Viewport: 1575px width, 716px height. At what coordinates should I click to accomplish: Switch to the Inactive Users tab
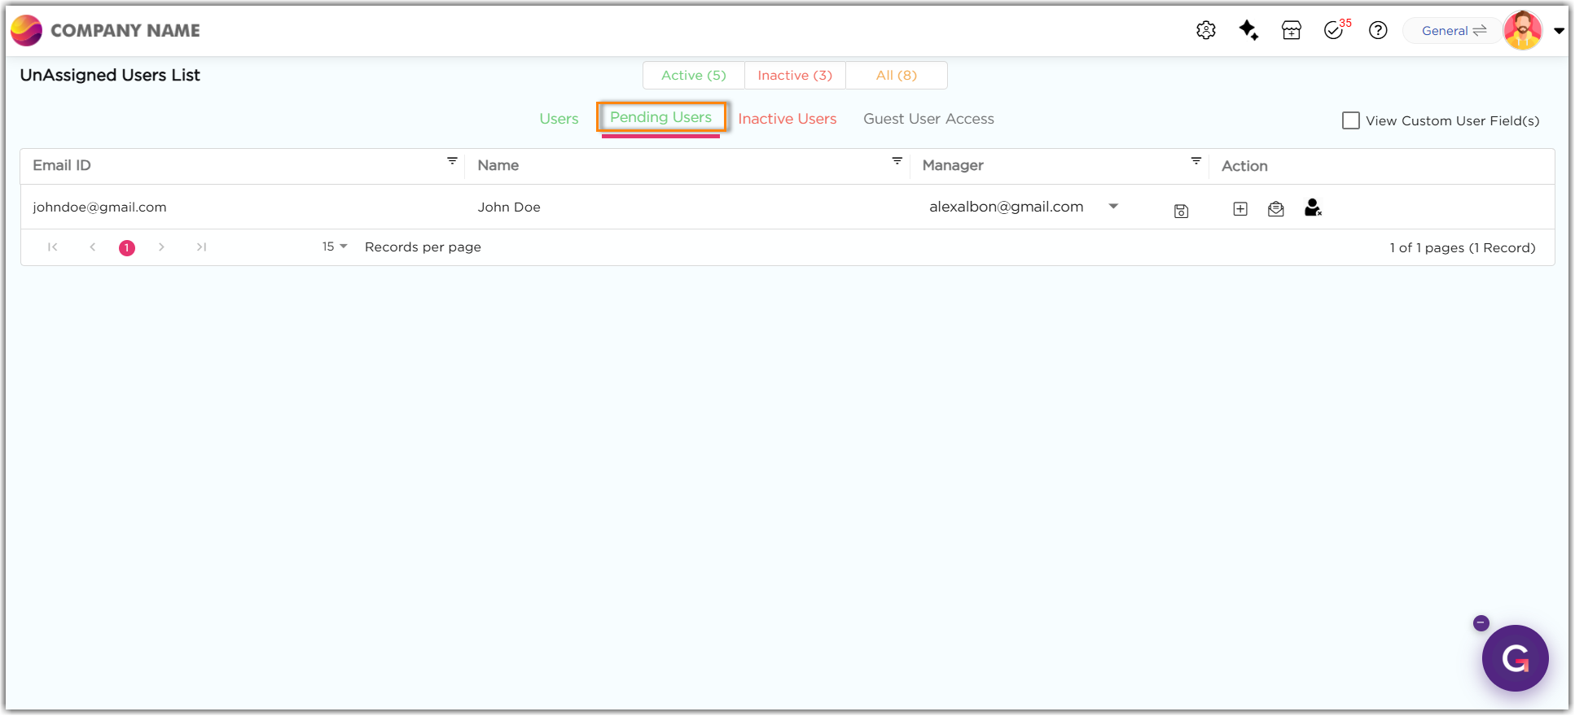pos(787,119)
